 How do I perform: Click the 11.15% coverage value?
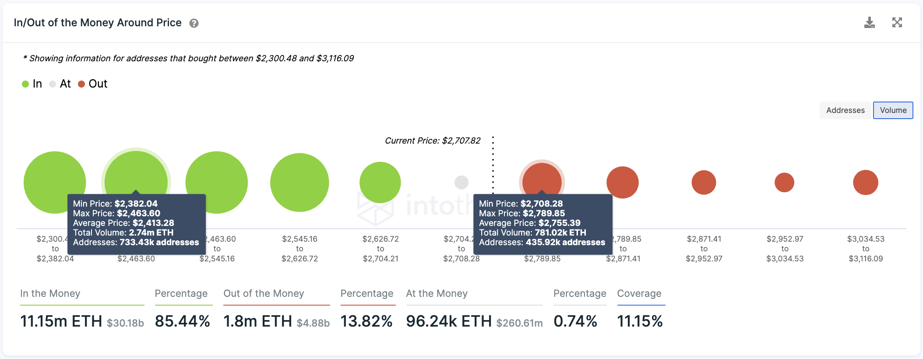(640, 321)
